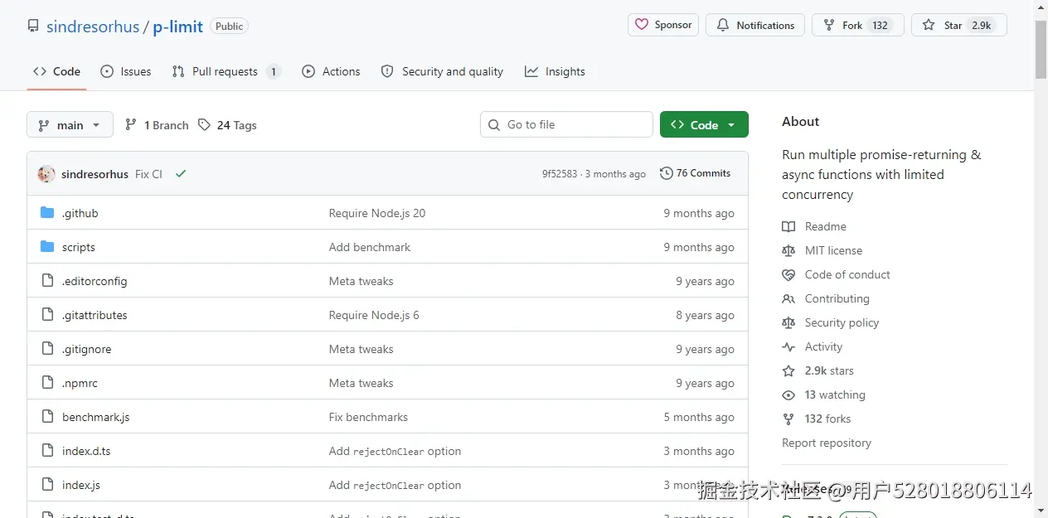
Task: Click the file icon next to .gitignore
Action: coord(47,349)
